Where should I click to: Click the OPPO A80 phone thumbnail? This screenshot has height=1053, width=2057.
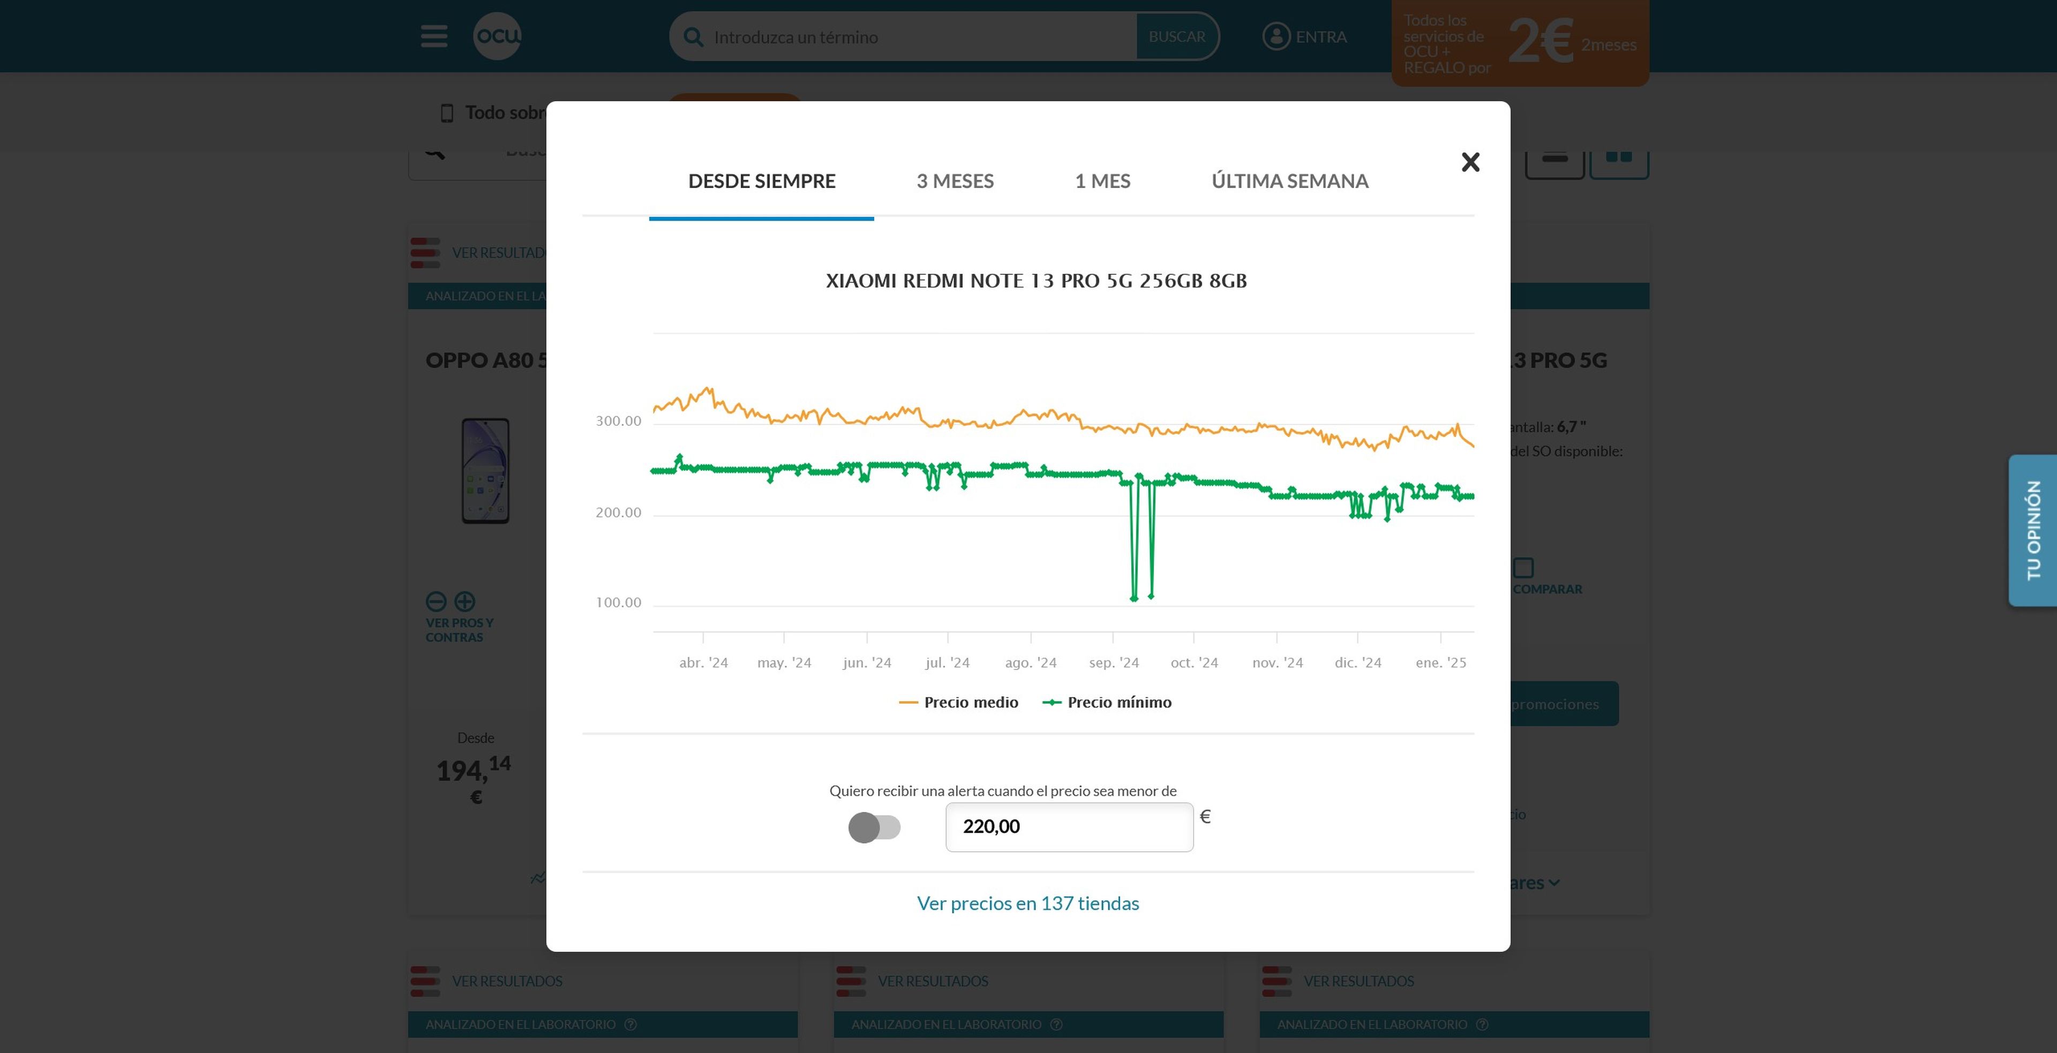485,471
